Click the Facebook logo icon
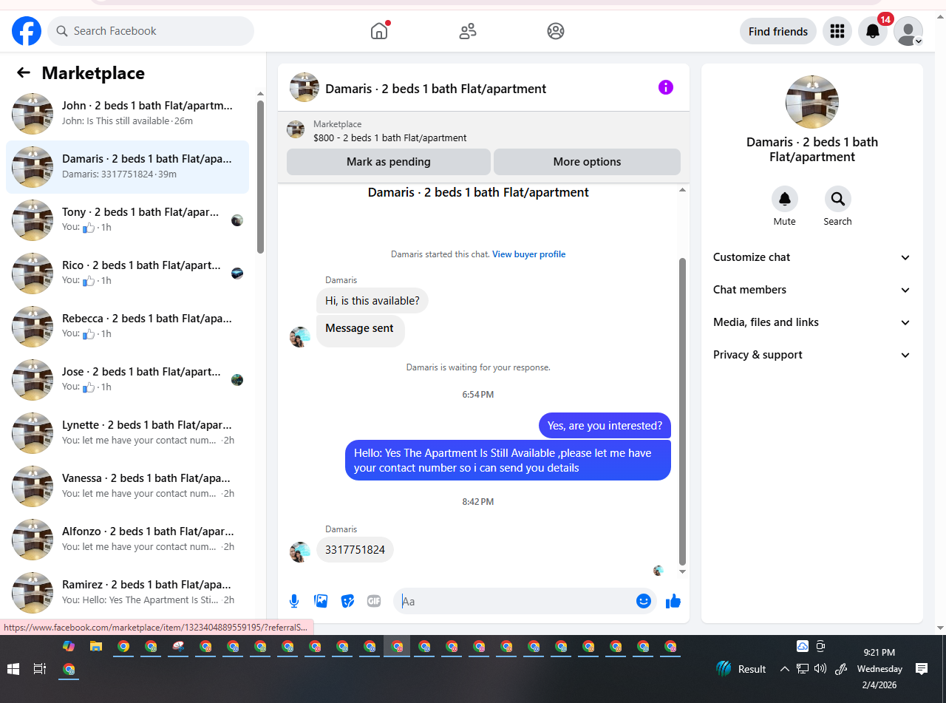Viewport: 946px width, 703px height. point(27,31)
